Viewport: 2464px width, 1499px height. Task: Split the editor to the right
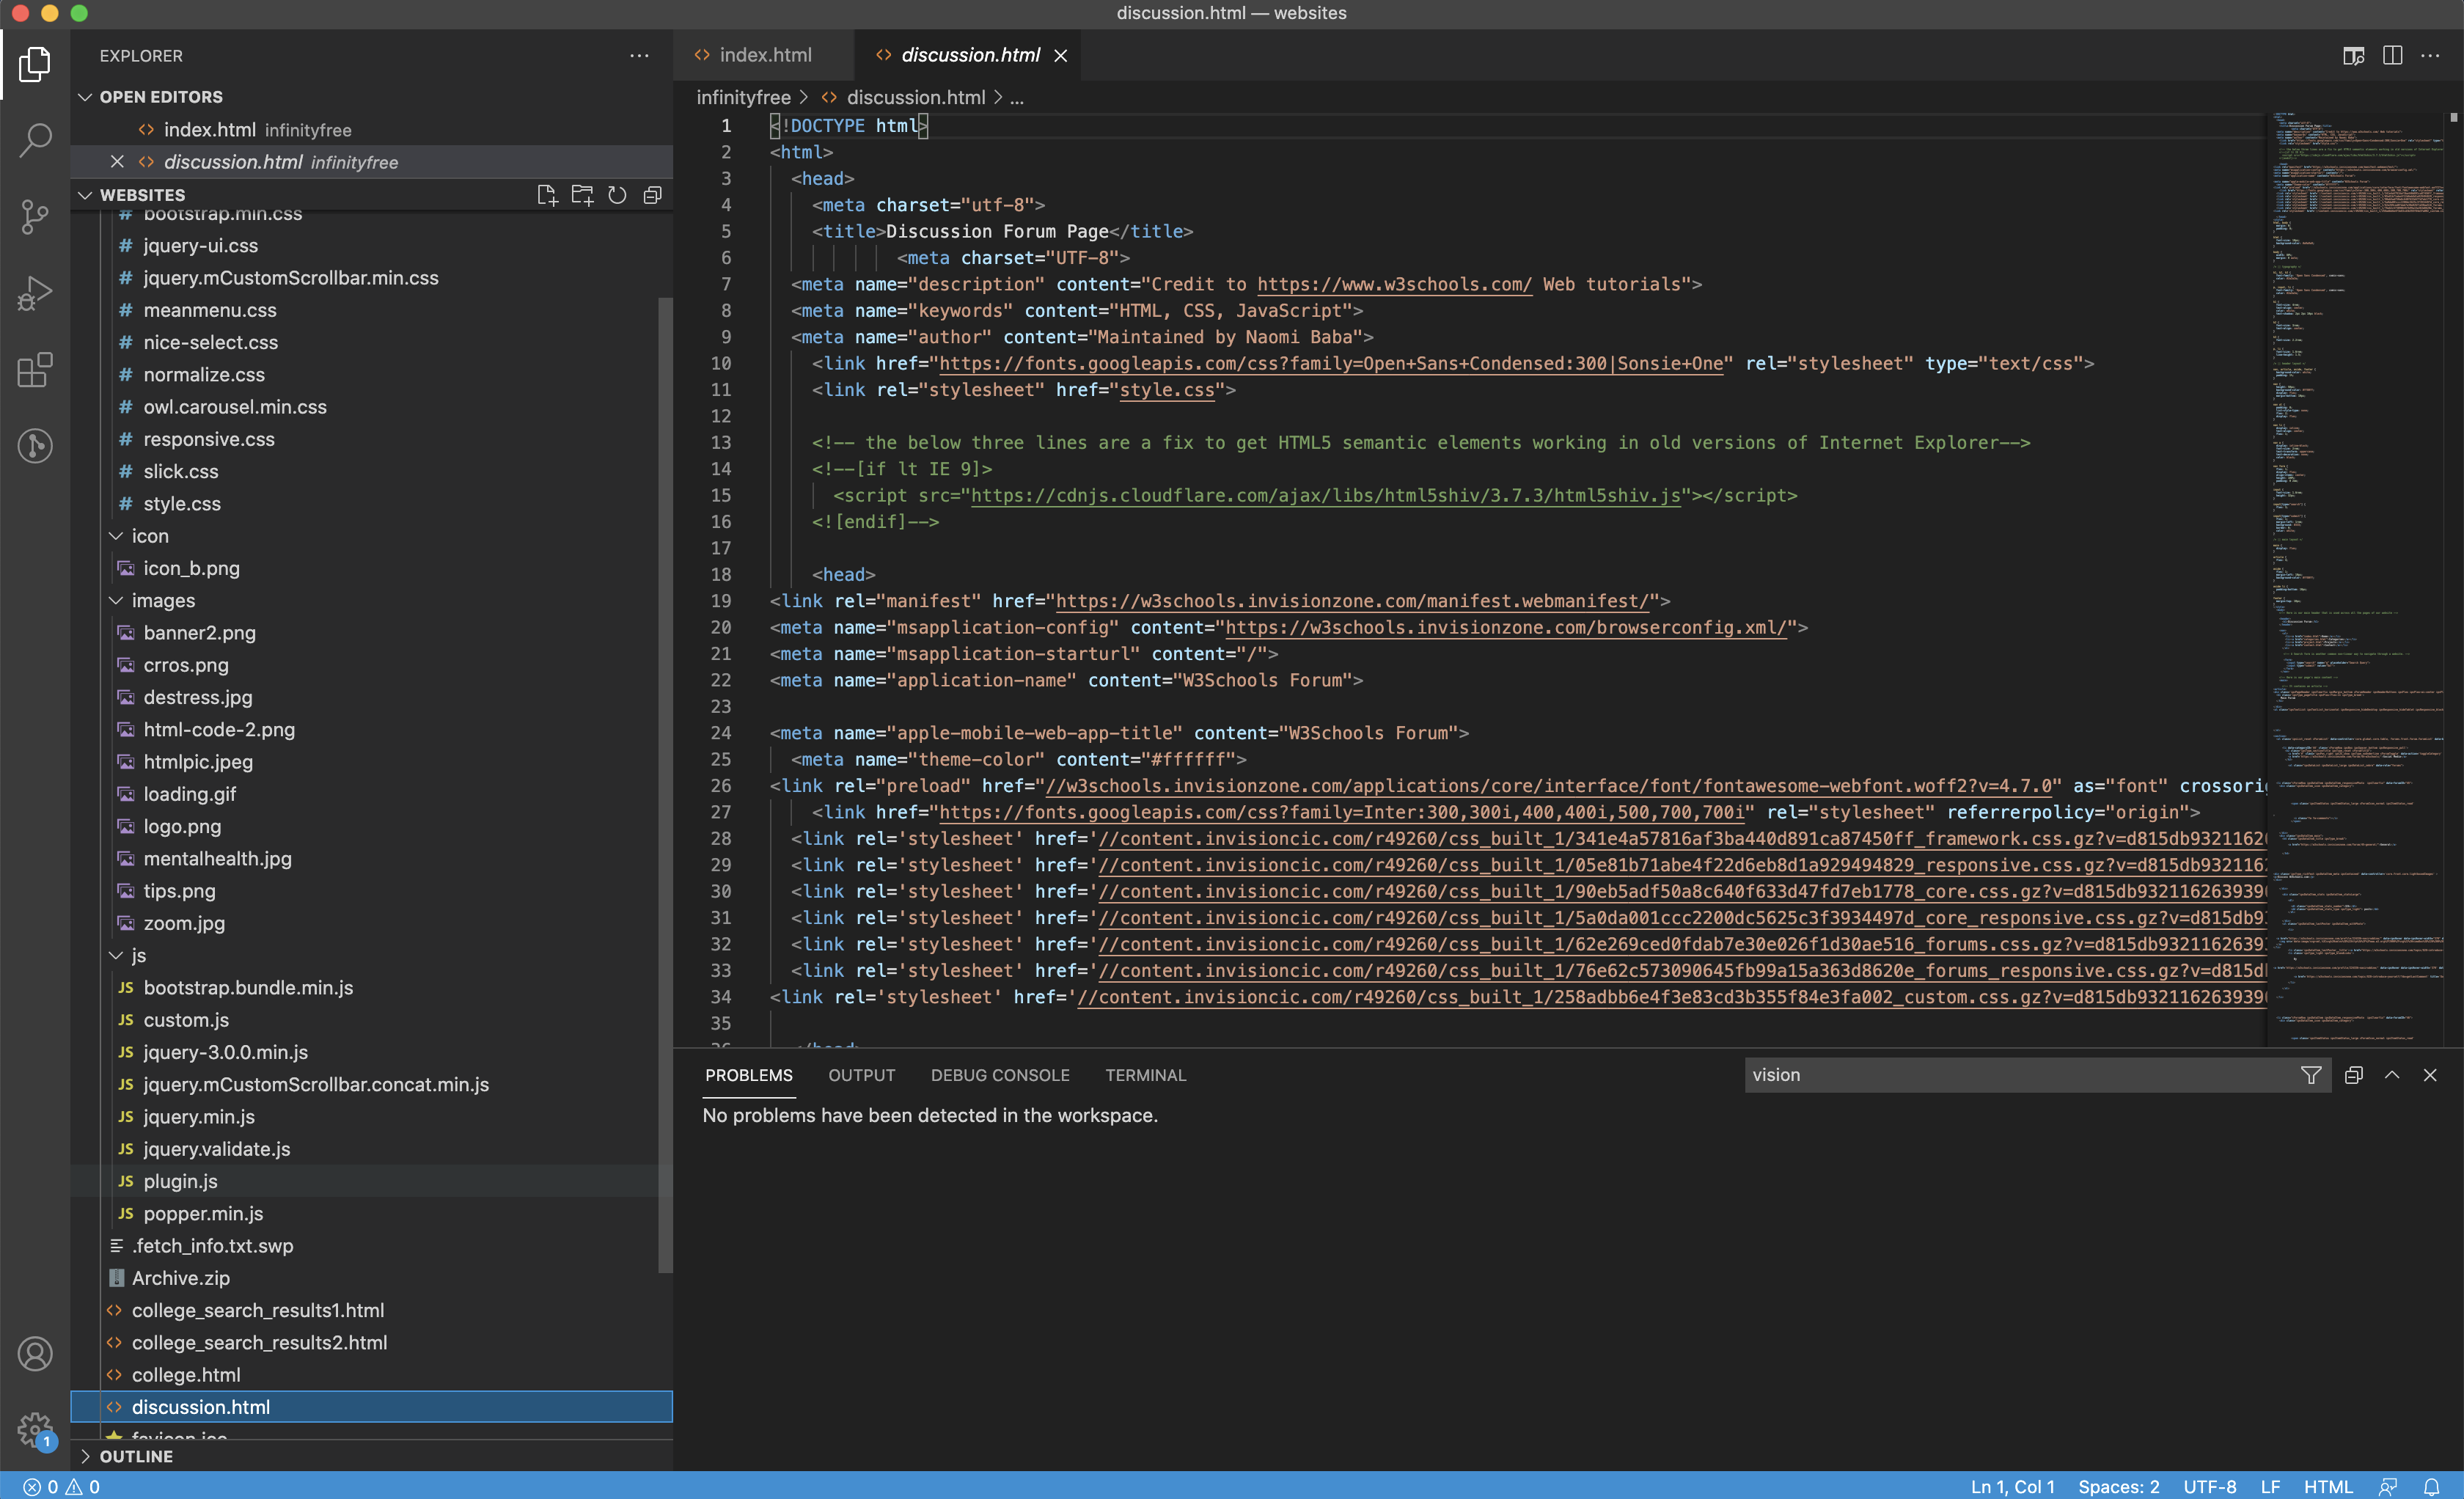click(x=2392, y=55)
